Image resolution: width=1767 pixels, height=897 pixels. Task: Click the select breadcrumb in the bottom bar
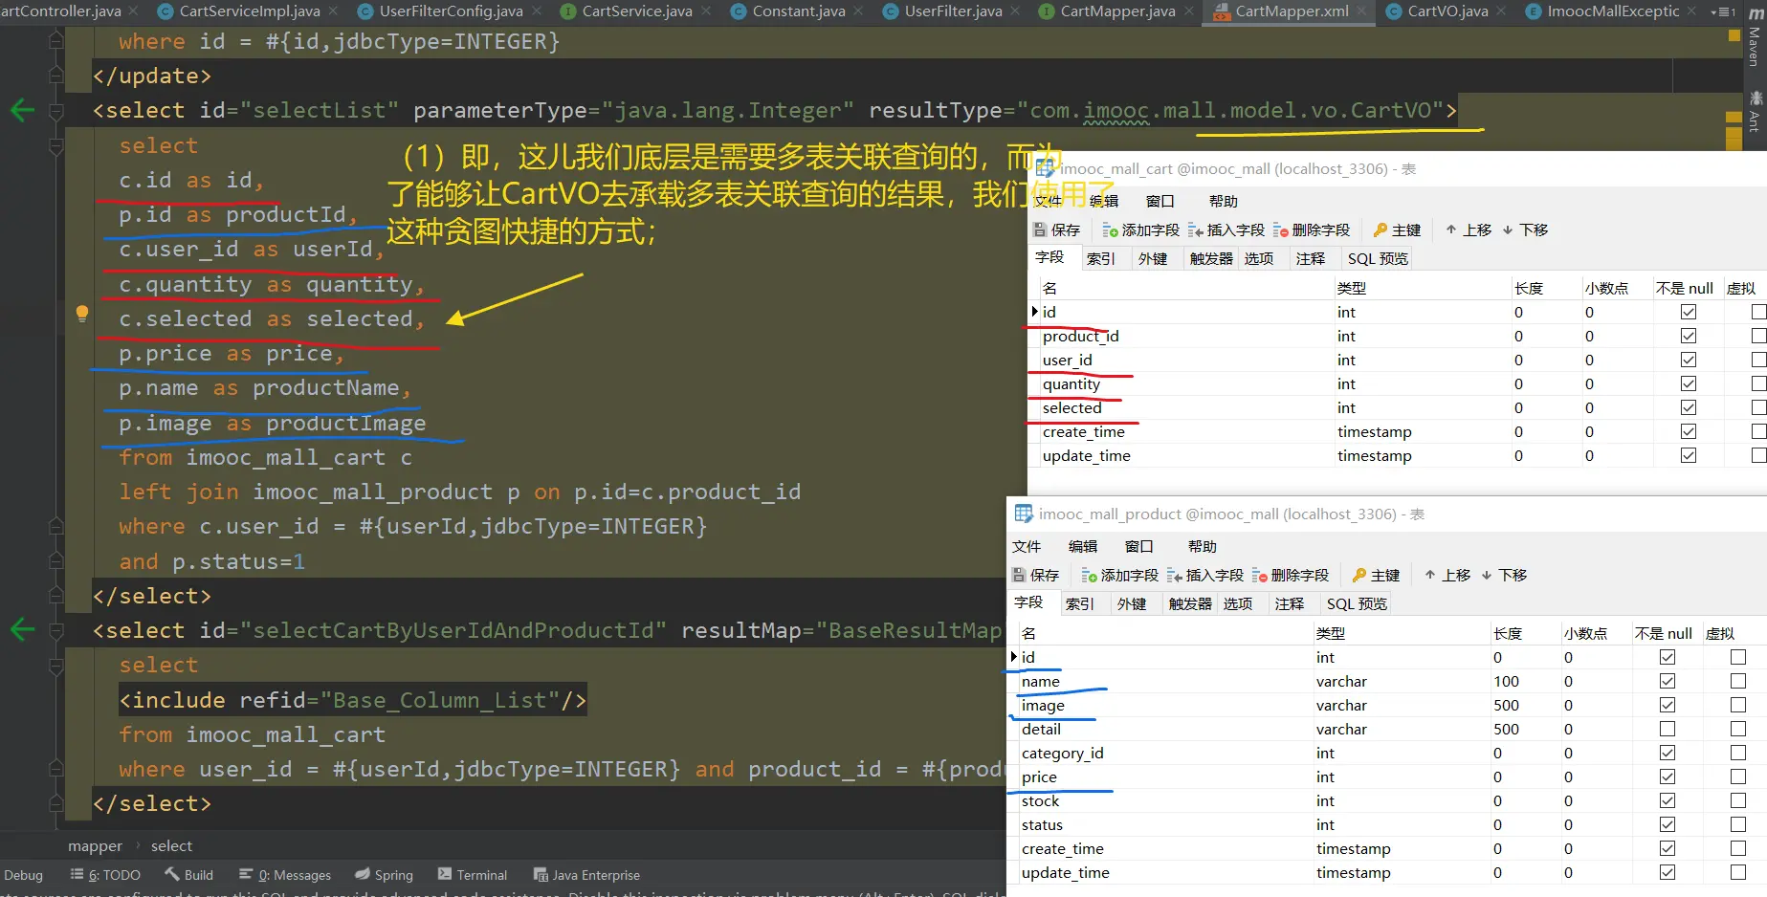[x=171, y=845]
